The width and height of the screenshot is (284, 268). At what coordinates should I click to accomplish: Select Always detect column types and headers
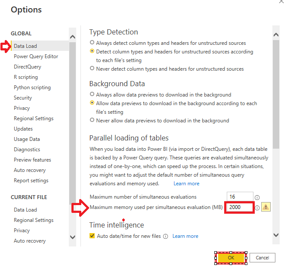click(92, 43)
